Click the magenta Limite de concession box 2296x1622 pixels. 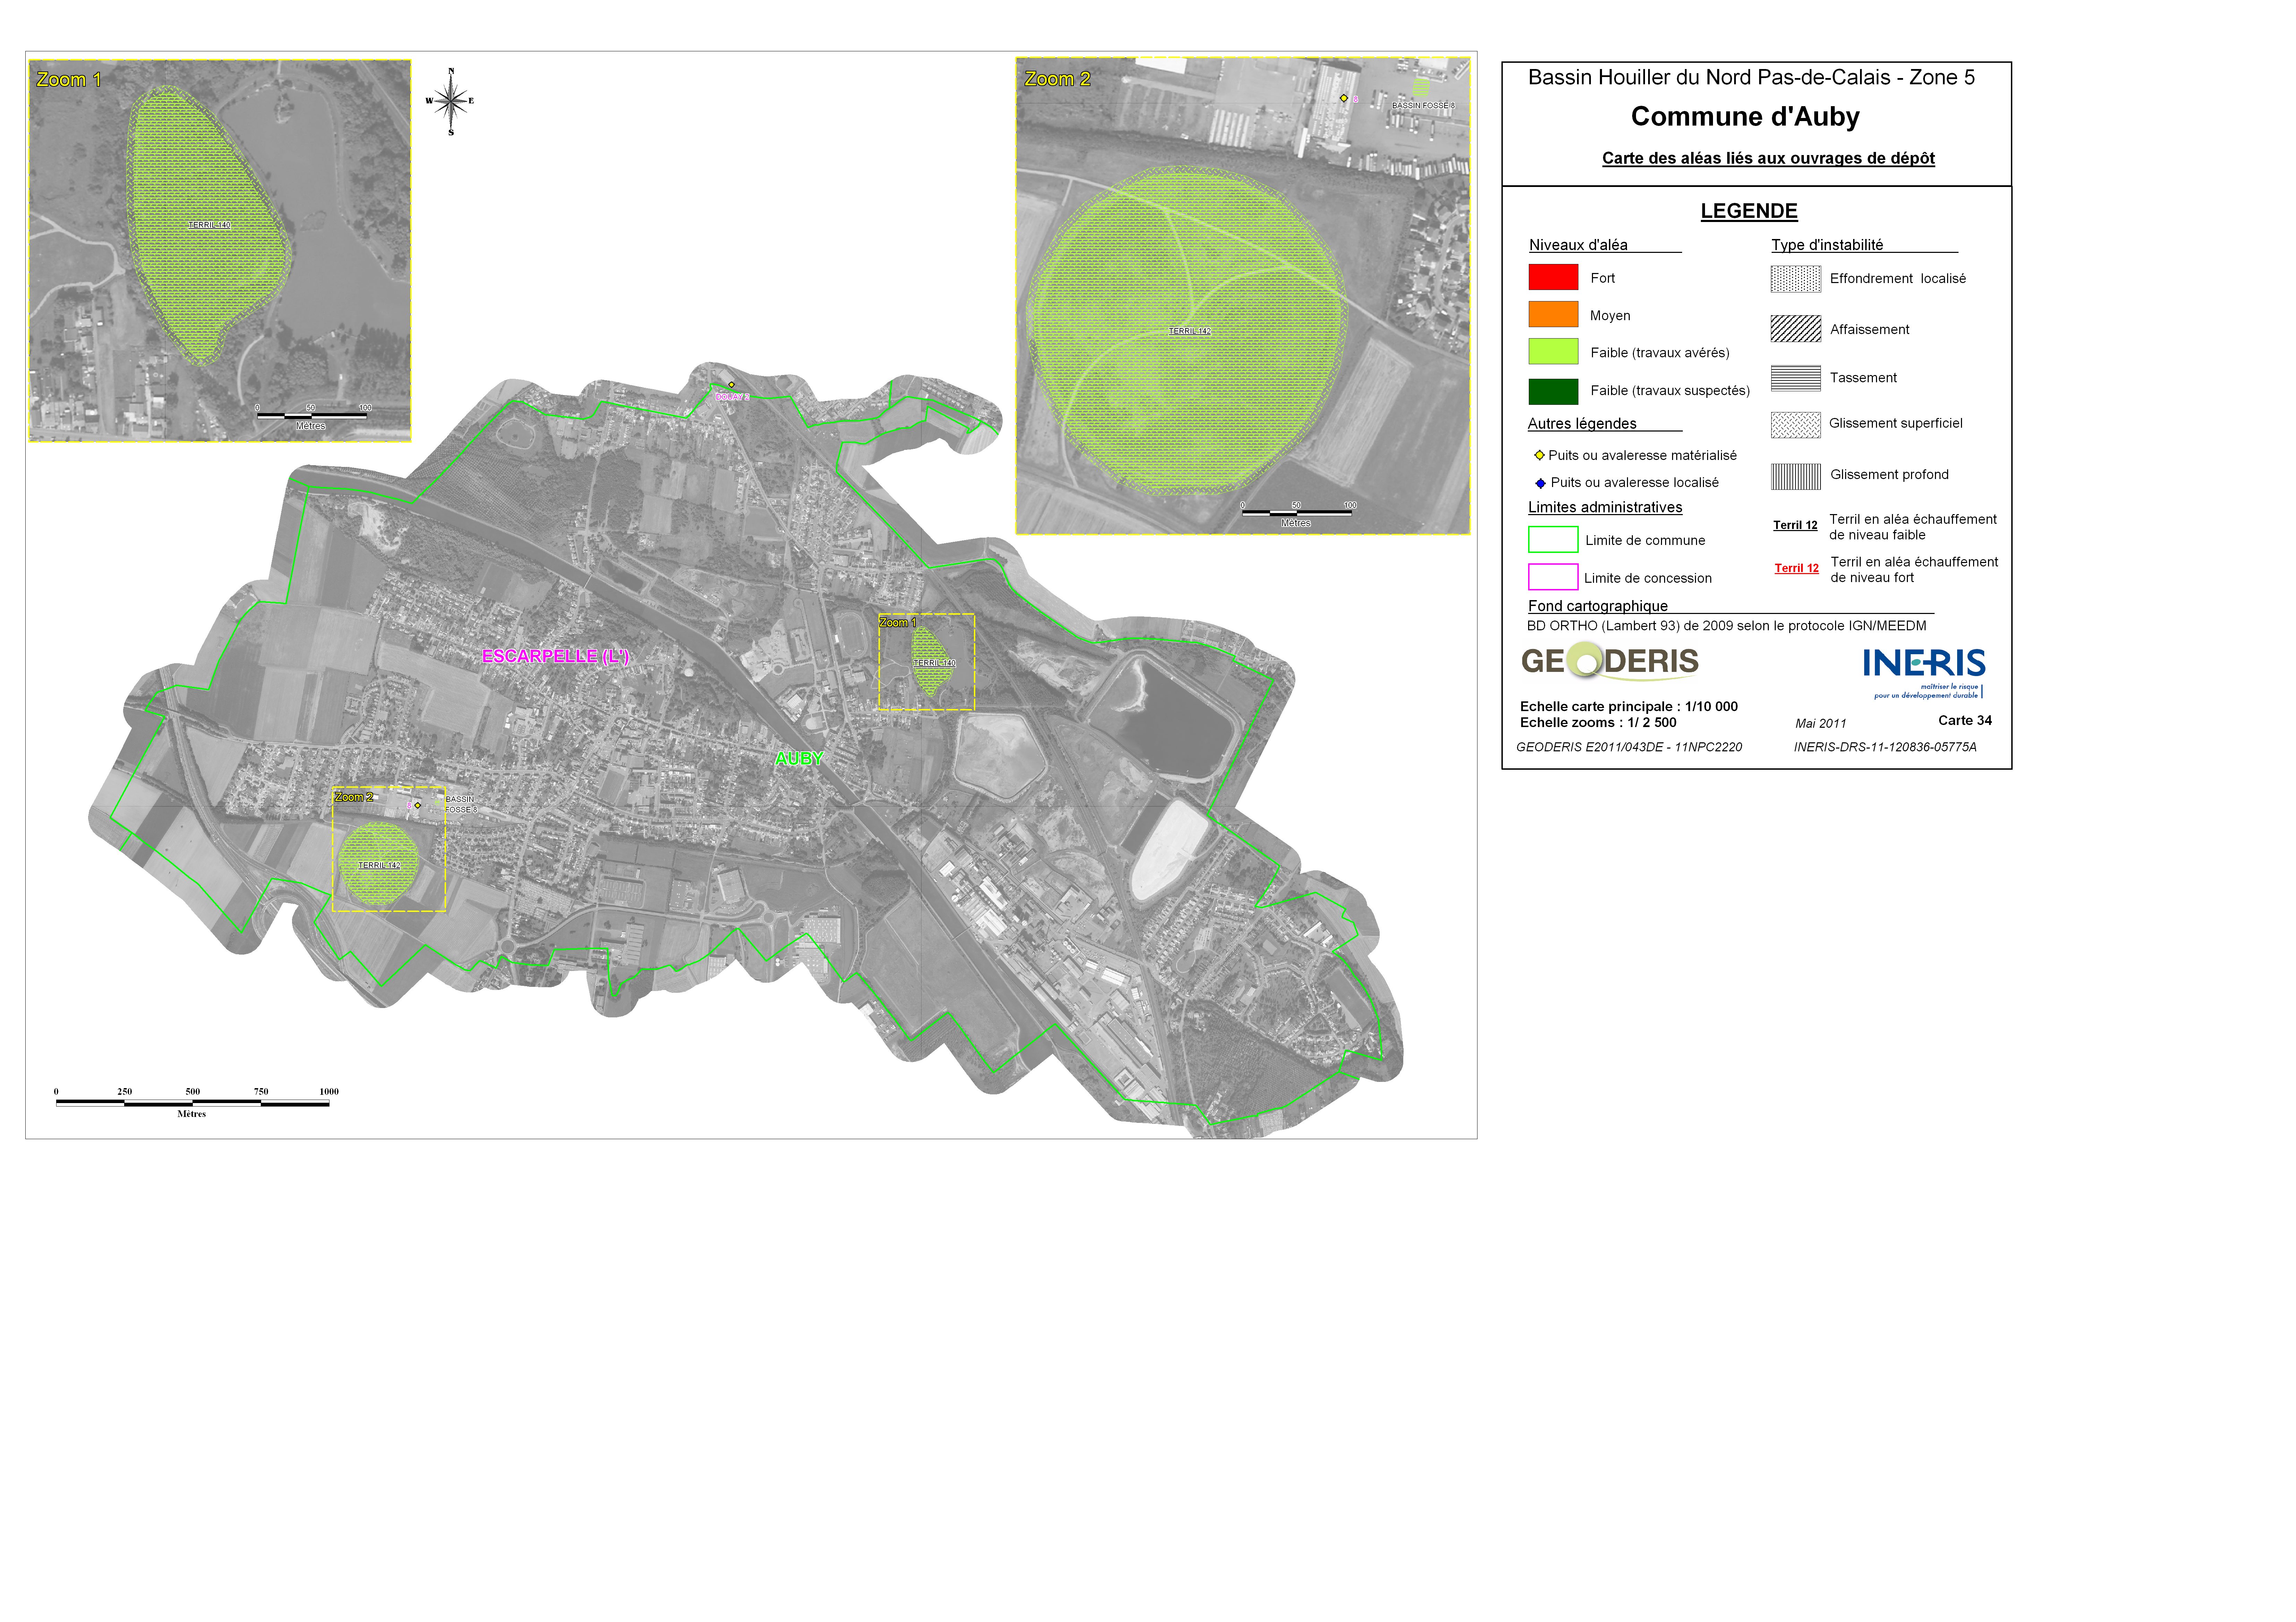pyautogui.click(x=1553, y=577)
